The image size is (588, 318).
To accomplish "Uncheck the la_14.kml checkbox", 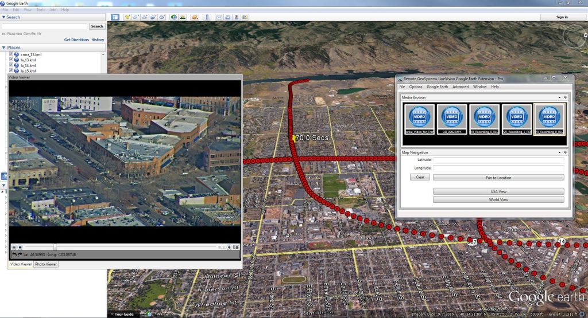I will point(11,65).
